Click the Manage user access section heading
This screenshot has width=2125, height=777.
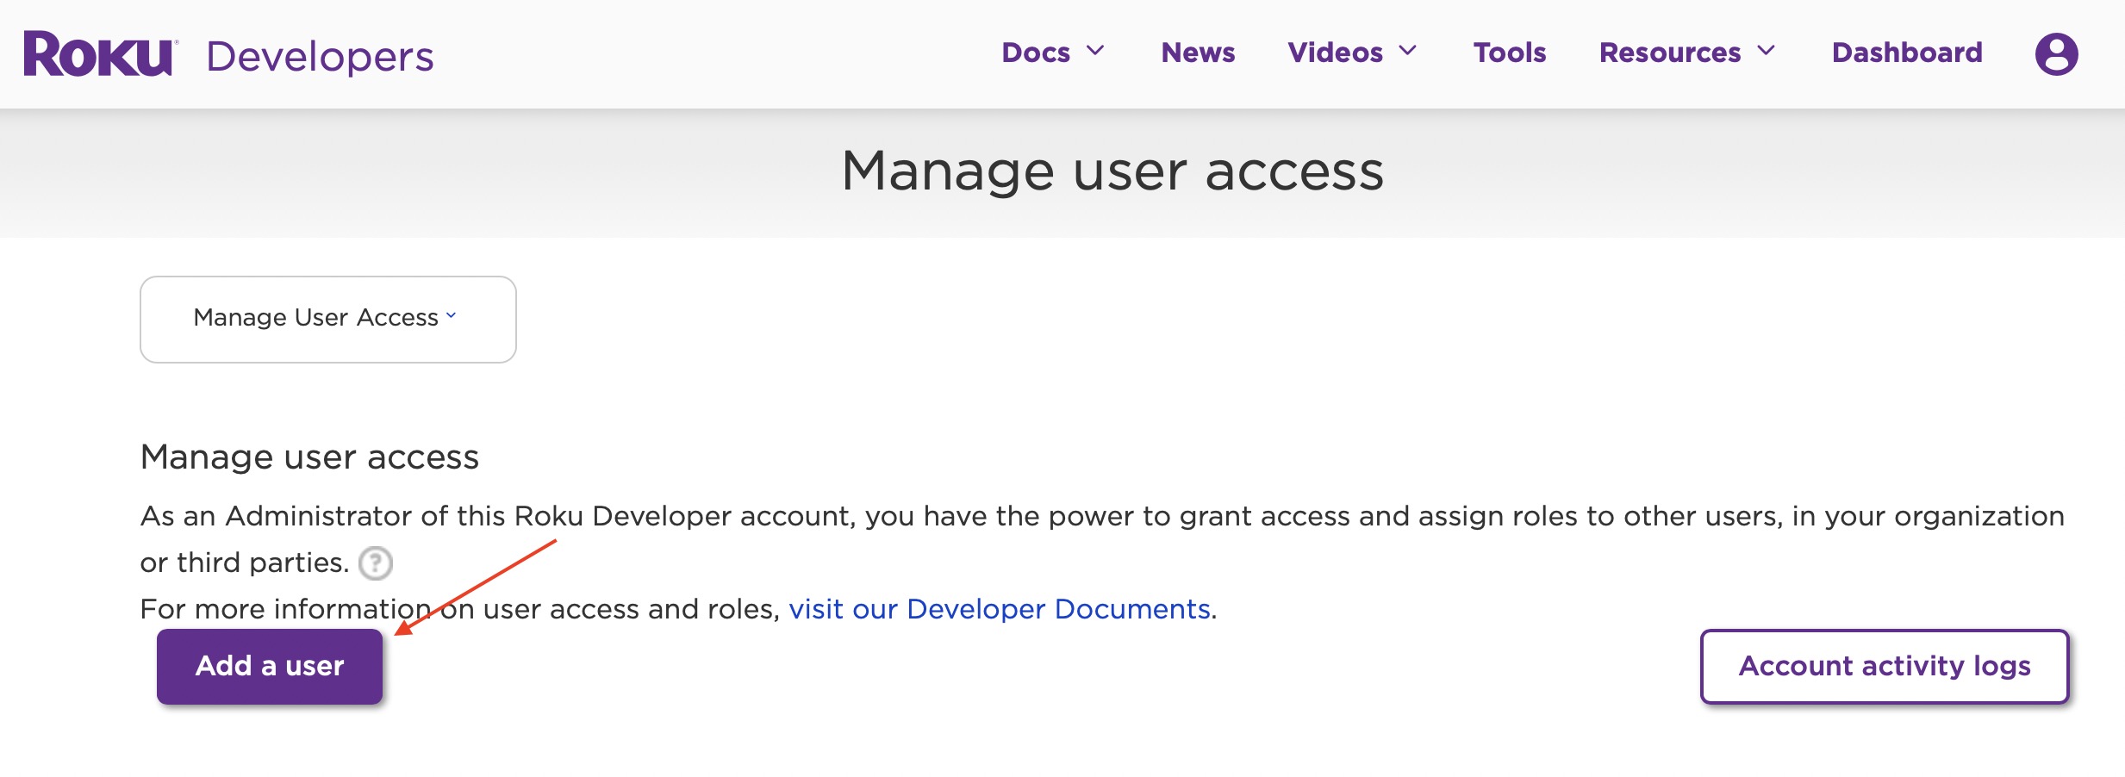click(x=309, y=457)
